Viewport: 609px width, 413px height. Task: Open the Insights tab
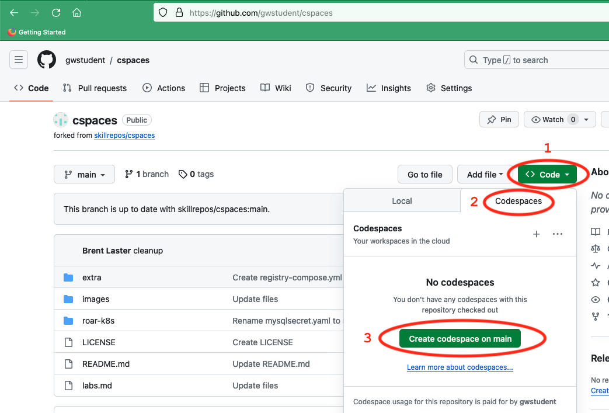[388, 88]
